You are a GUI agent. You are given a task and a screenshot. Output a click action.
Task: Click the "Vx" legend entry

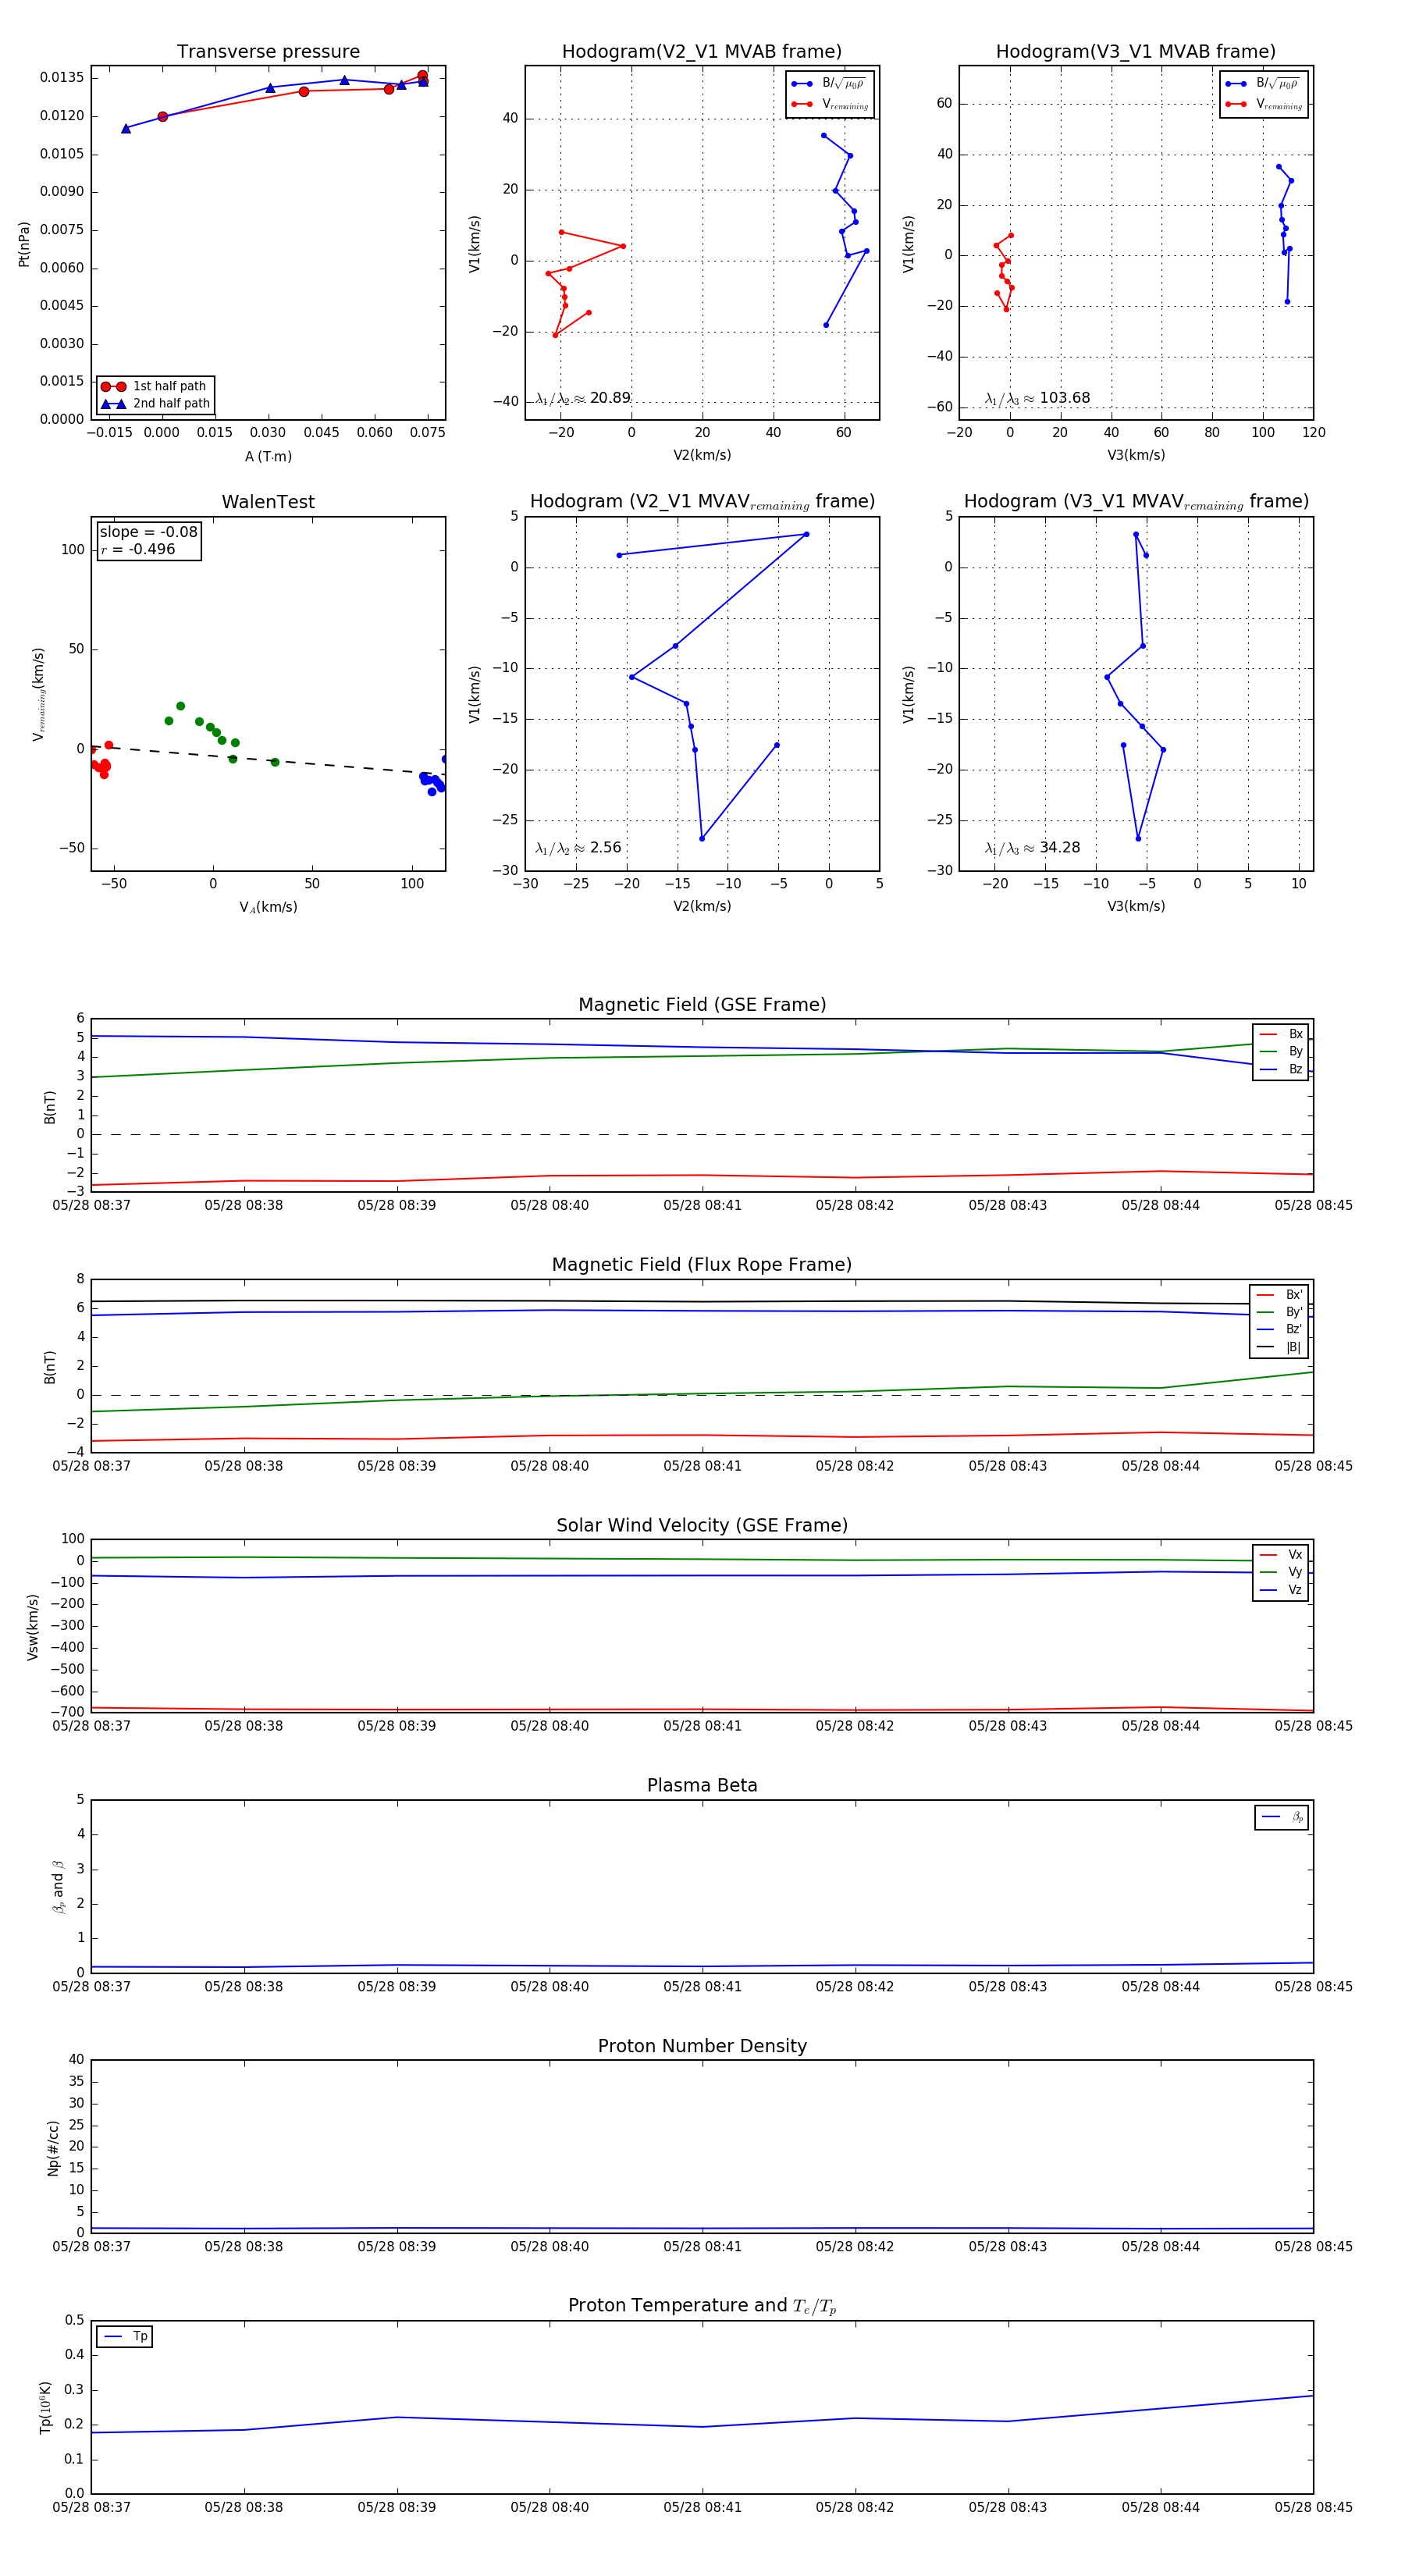click(x=1281, y=1554)
